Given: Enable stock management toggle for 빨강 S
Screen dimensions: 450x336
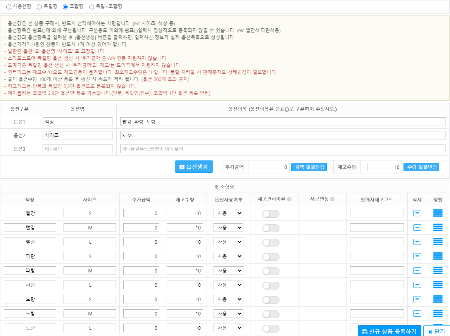Looking at the screenshot, I should click(271, 214).
